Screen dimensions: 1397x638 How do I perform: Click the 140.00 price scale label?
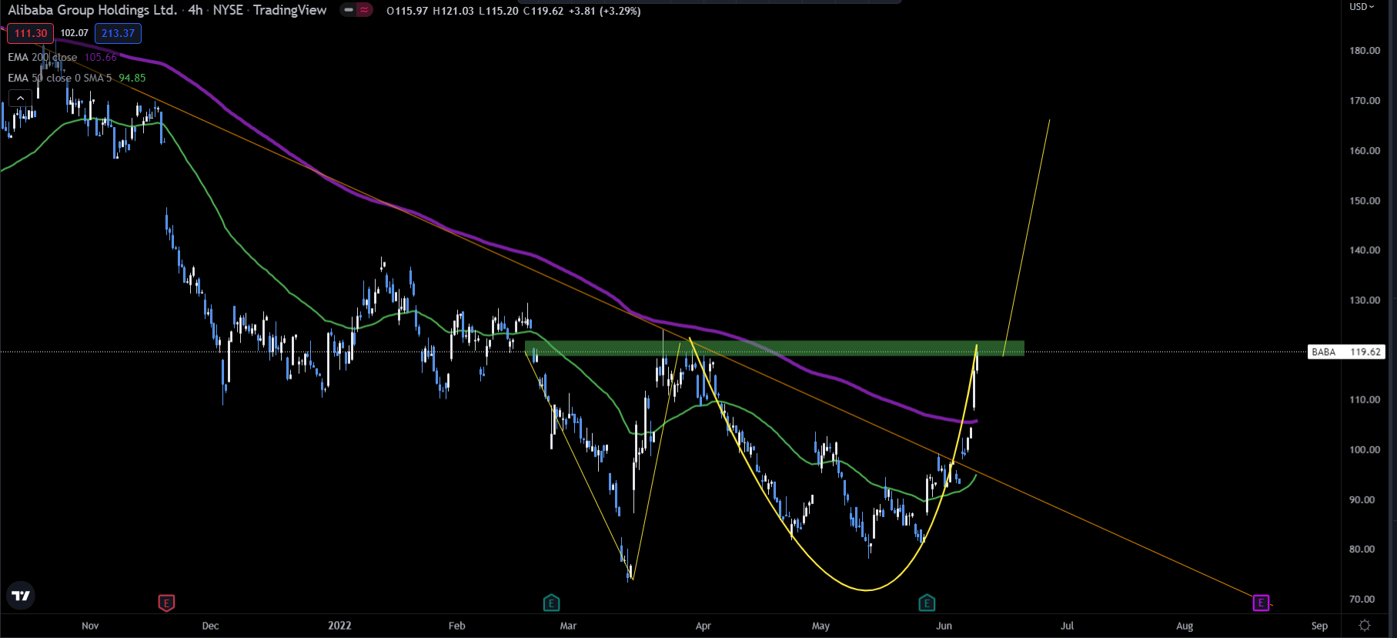pyautogui.click(x=1365, y=250)
